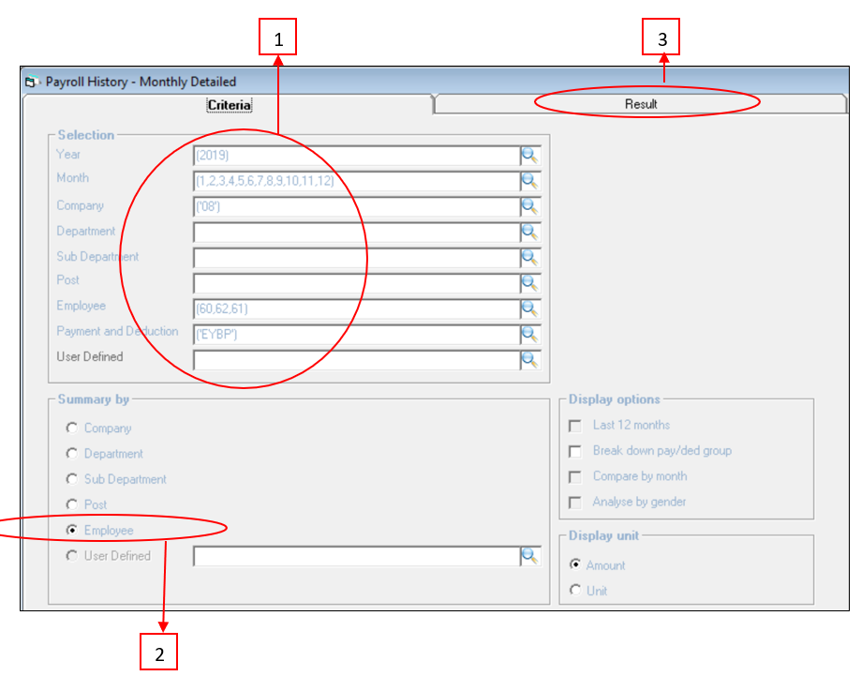
Task: Open lookup beside Summary by User Defined
Action: 530,556
